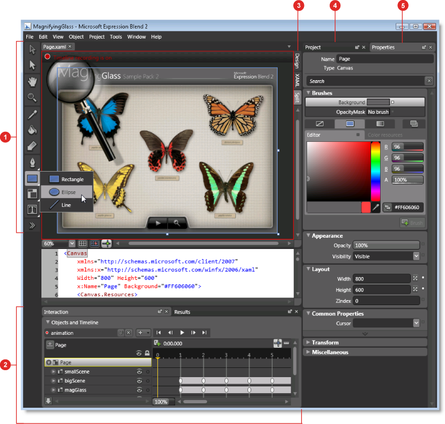Click the rainbow hue spectrum bar
This screenshot has height=424, width=445.
point(376,172)
